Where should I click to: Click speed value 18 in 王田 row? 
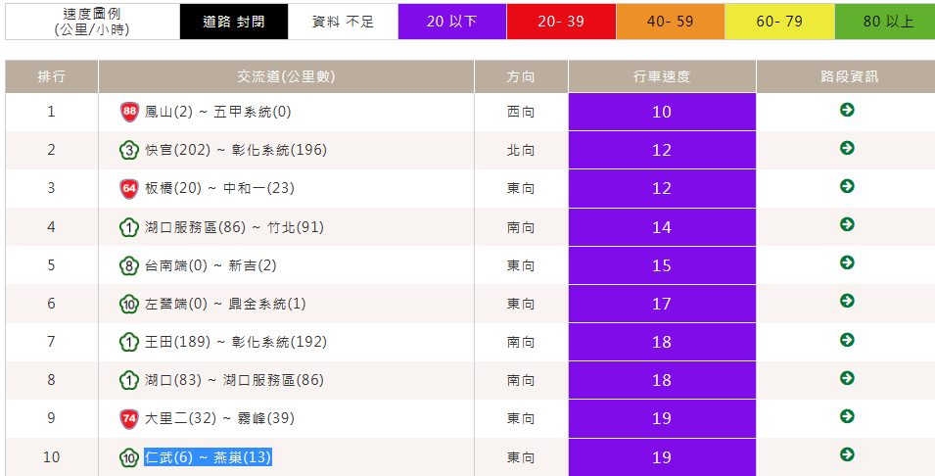tap(662, 342)
